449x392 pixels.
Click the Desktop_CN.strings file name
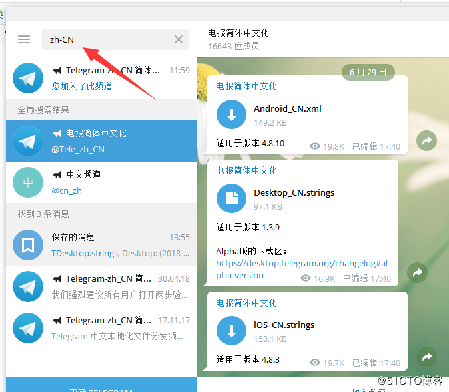[x=294, y=192]
